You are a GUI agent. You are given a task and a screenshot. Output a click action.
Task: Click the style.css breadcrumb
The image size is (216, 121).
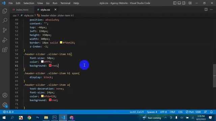29,15
